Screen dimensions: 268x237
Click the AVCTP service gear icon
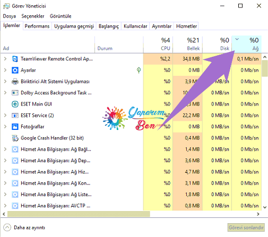click(15, 206)
